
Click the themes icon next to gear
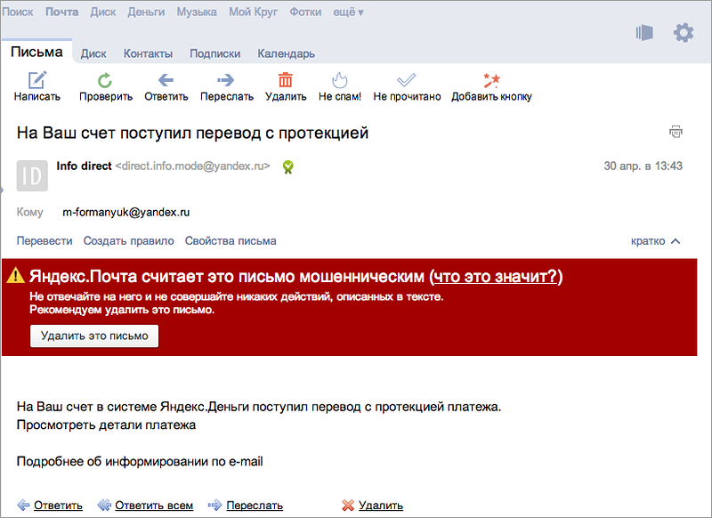coord(644,33)
